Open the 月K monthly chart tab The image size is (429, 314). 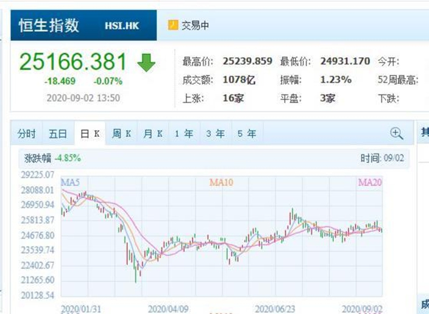pyautogui.click(x=153, y=134)
